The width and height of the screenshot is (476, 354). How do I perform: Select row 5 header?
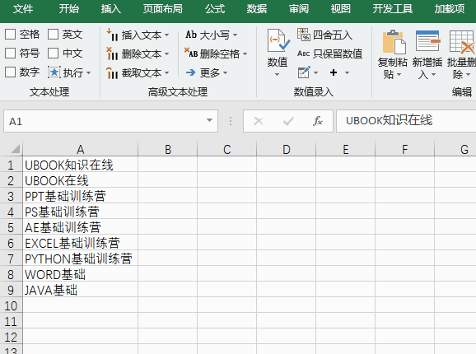coord(11,227)
